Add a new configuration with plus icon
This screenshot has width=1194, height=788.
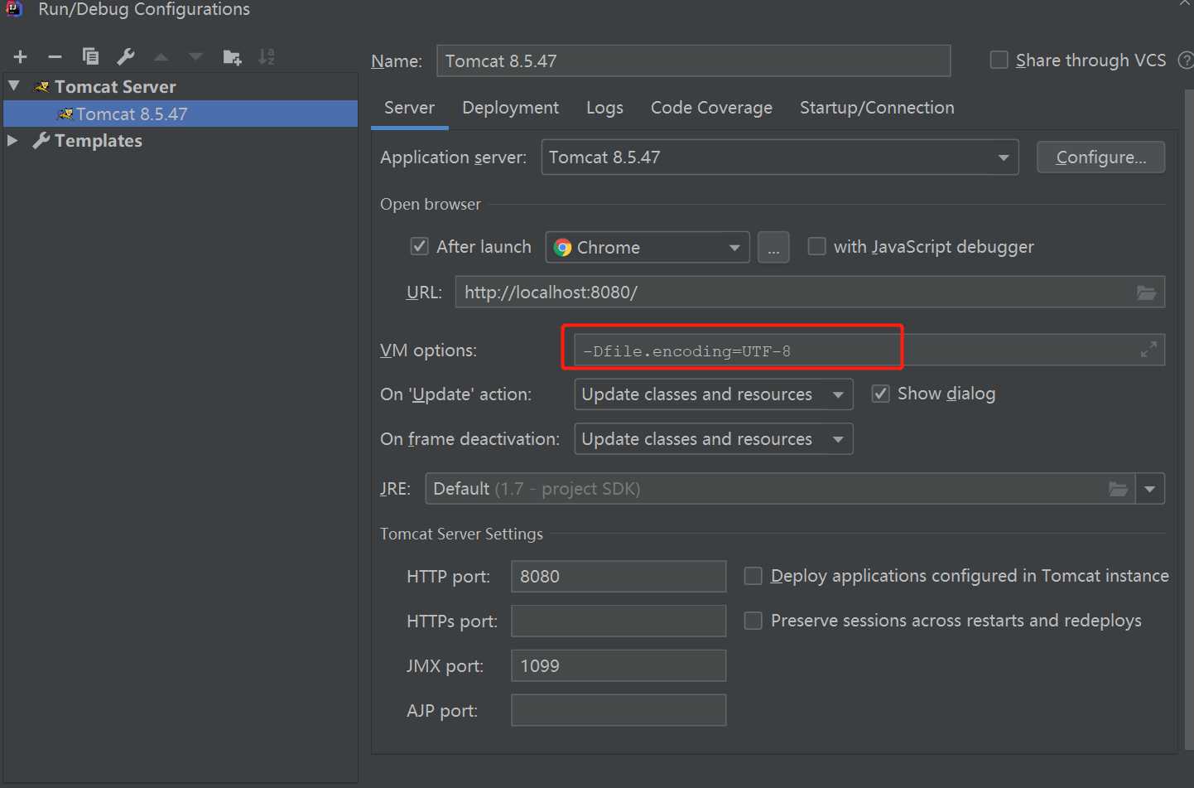21,56
